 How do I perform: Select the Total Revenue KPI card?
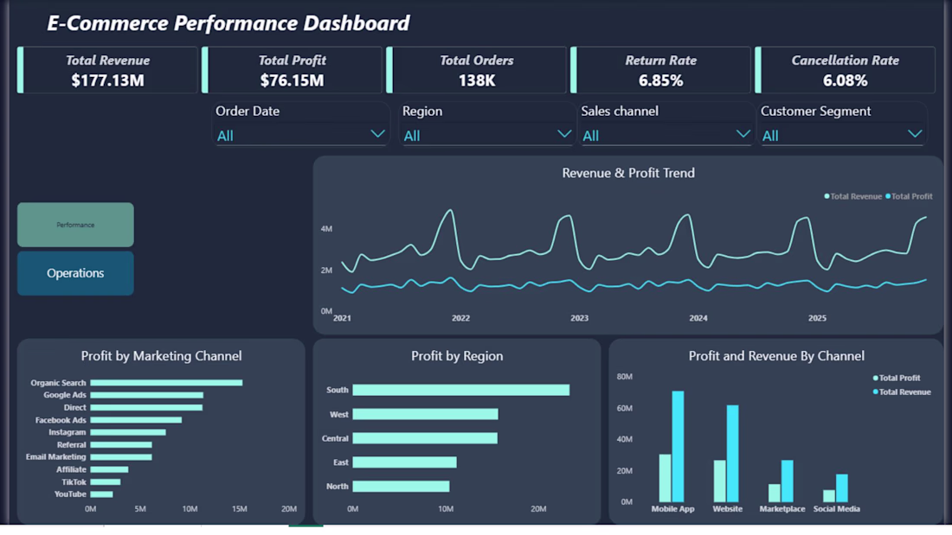coord(107,70)
